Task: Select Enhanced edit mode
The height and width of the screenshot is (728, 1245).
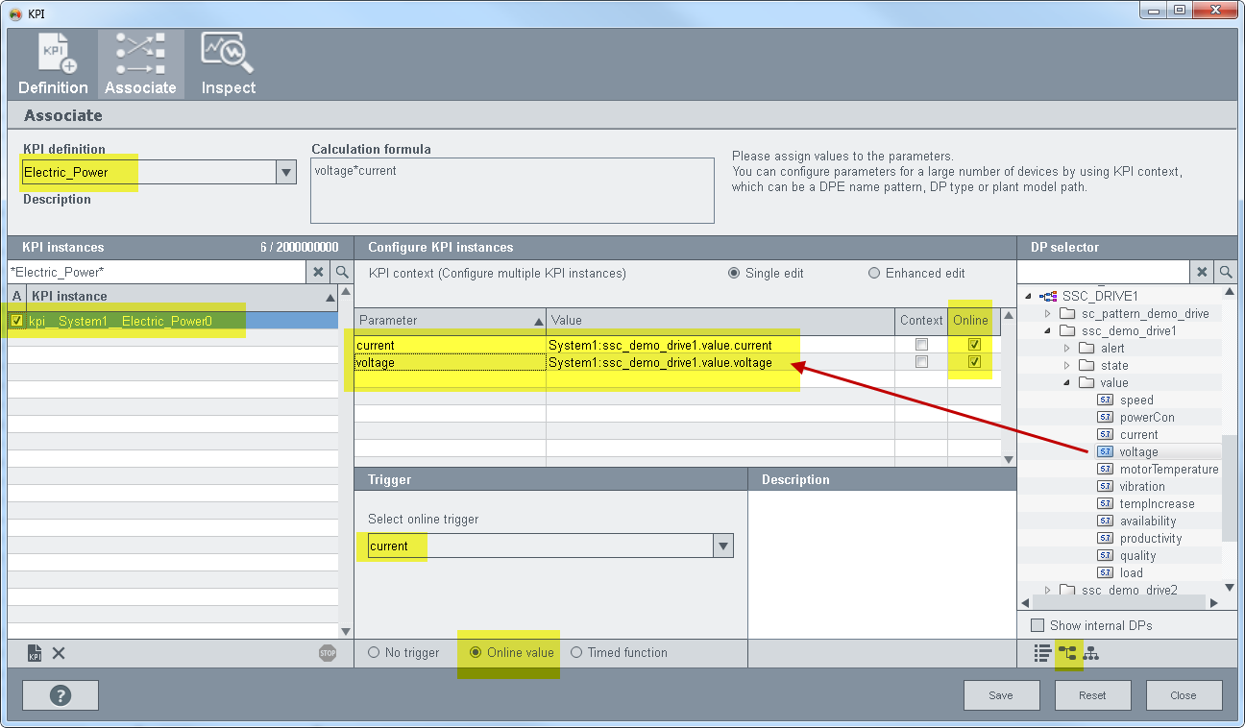Action: point(874,274)
